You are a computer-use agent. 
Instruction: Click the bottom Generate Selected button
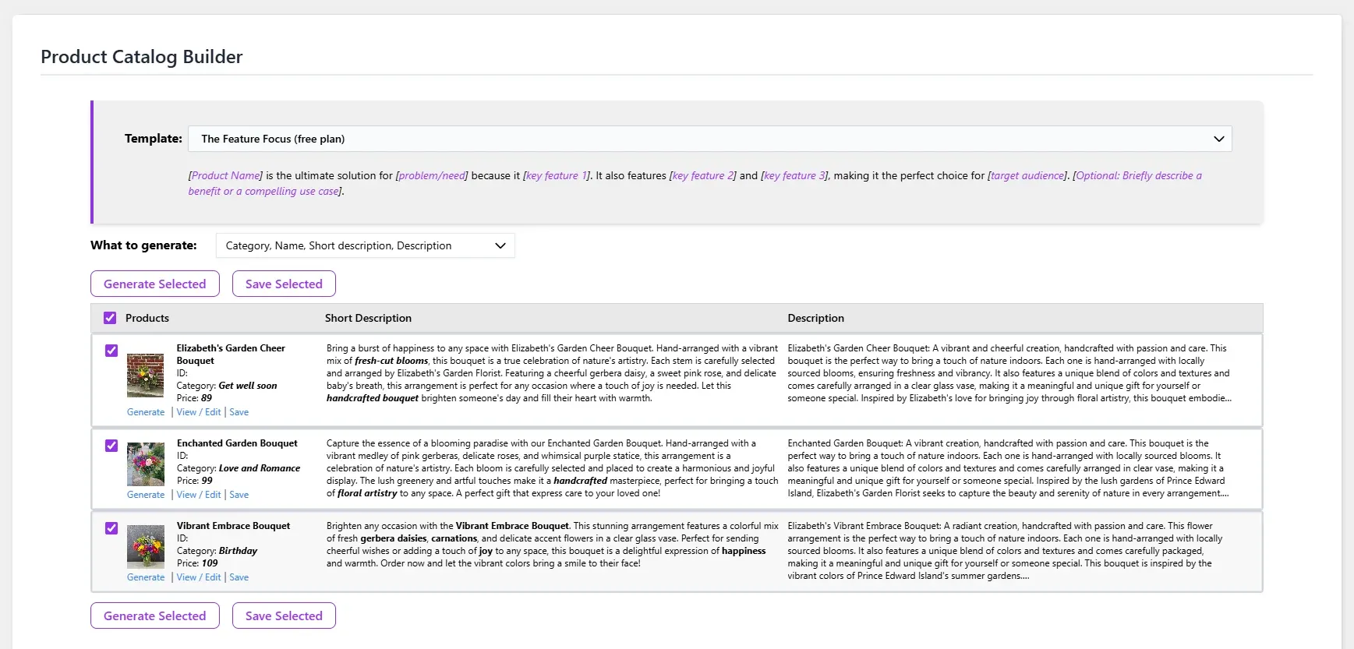click(x=155, y=615)
